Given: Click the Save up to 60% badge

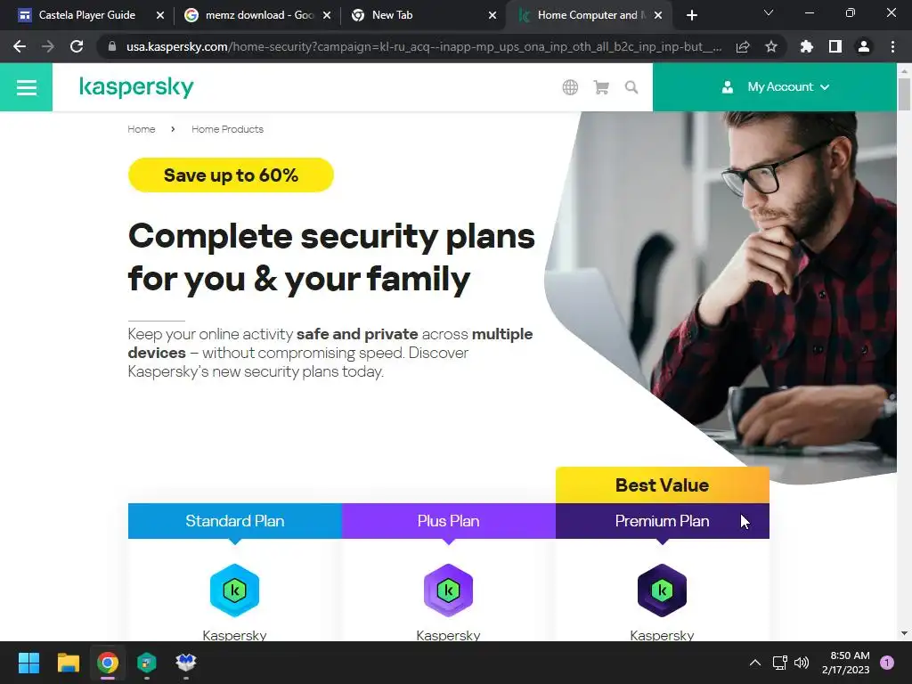Looking at the screenshot, I should (x=231, y=175).
